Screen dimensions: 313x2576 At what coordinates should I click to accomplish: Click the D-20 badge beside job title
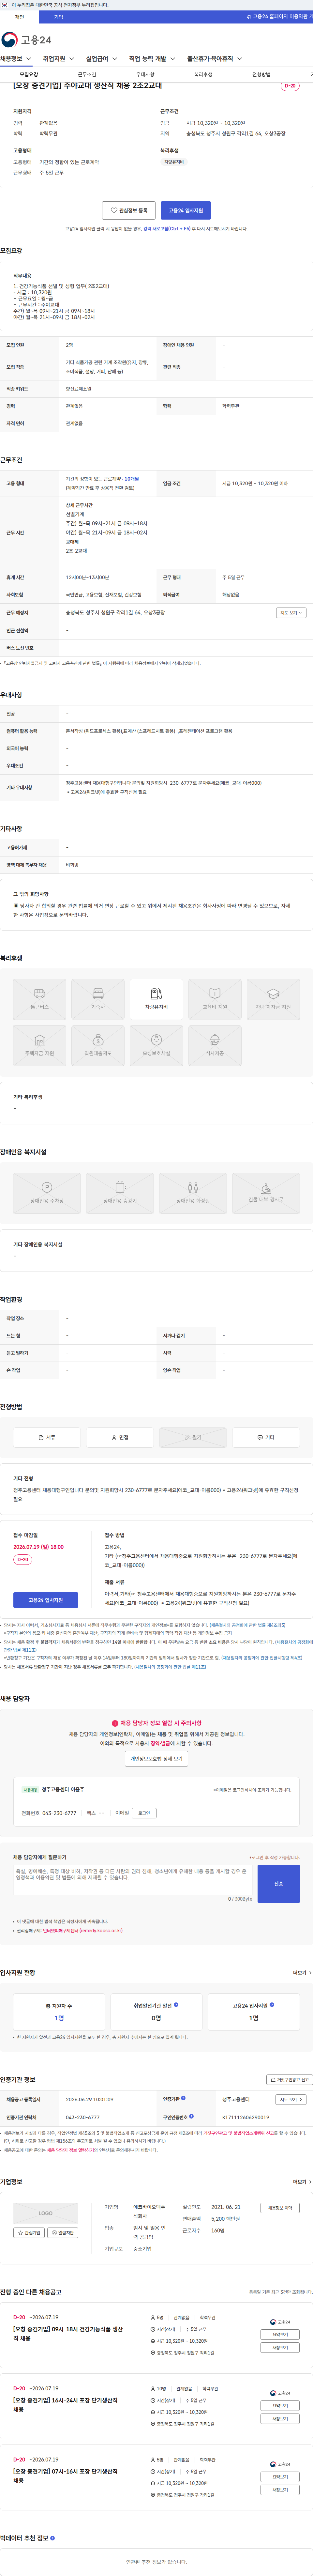click(290, 86)
